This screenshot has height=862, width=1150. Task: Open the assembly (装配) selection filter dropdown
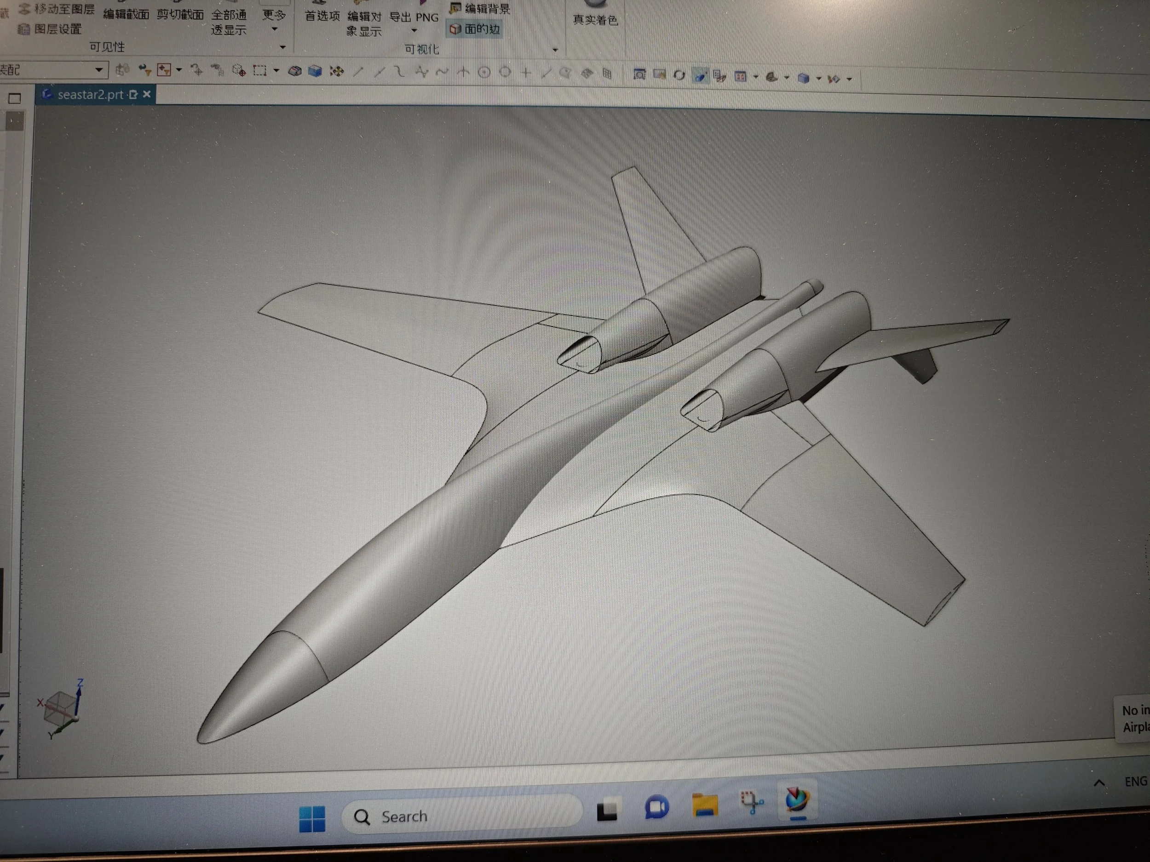pos(98,69)
